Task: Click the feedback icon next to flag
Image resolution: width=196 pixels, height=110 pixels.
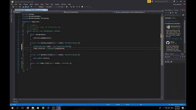Action: coord(153,1)
